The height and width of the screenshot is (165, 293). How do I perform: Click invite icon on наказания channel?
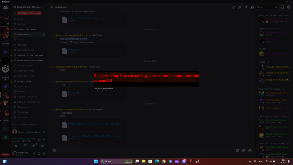pos(44,34)
